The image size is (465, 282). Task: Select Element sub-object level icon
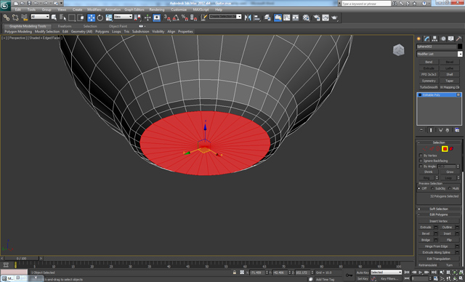[451, 149]
